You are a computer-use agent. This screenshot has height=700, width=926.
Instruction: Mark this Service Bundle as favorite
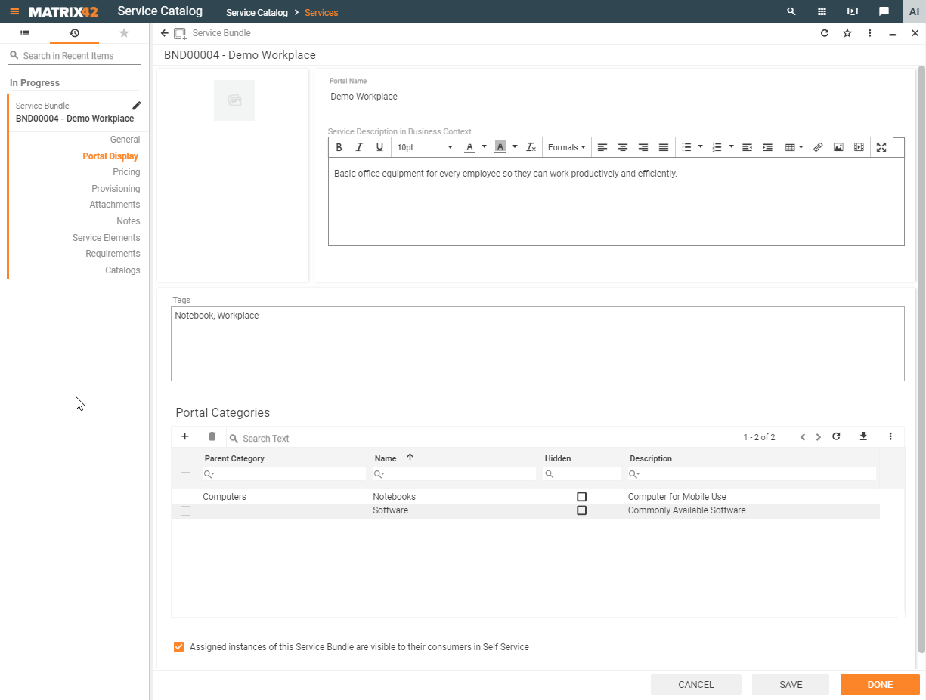[847, 33]
